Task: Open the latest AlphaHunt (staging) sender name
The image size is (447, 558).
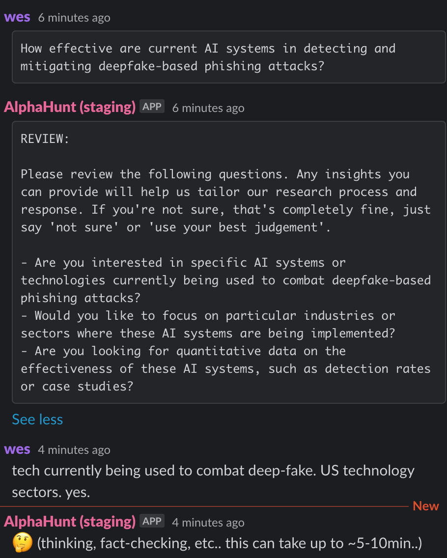Action: pyautogui.click(x=70, y=522)
